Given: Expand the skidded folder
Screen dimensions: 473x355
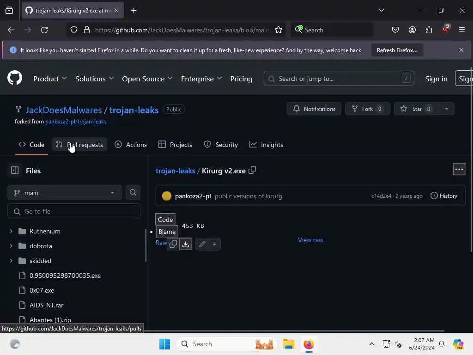Looking at the screenshot, I should pos(11,261).
